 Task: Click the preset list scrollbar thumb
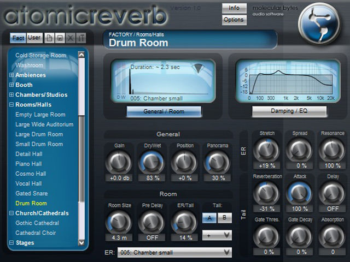point(81,159)
